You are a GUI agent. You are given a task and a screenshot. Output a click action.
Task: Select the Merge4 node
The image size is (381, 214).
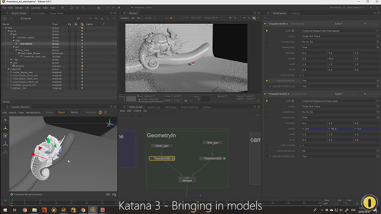pos(187,180)
